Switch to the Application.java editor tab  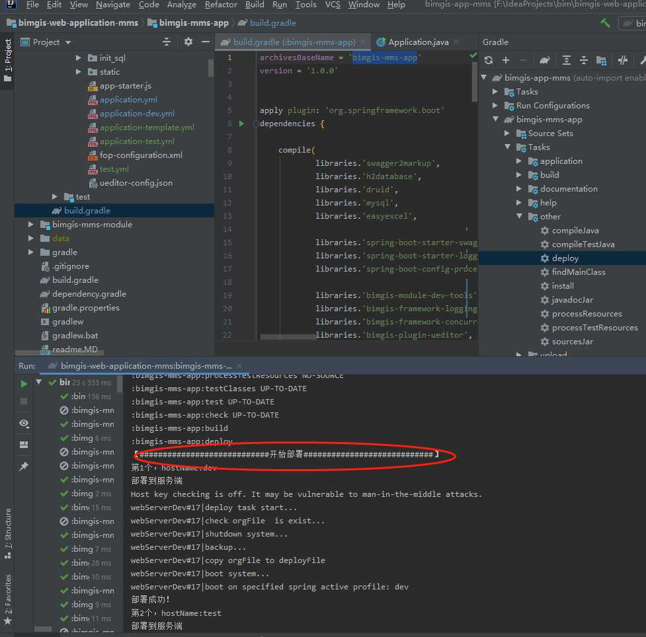[418, 42]
